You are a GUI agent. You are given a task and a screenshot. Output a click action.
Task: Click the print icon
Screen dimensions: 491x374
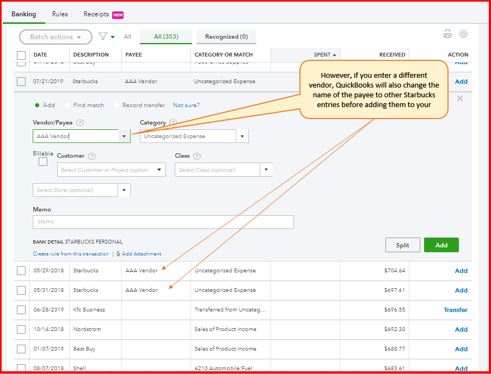click(x=447, y=34)
